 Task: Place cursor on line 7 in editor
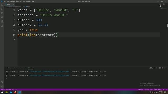click(x=89, y=40)
